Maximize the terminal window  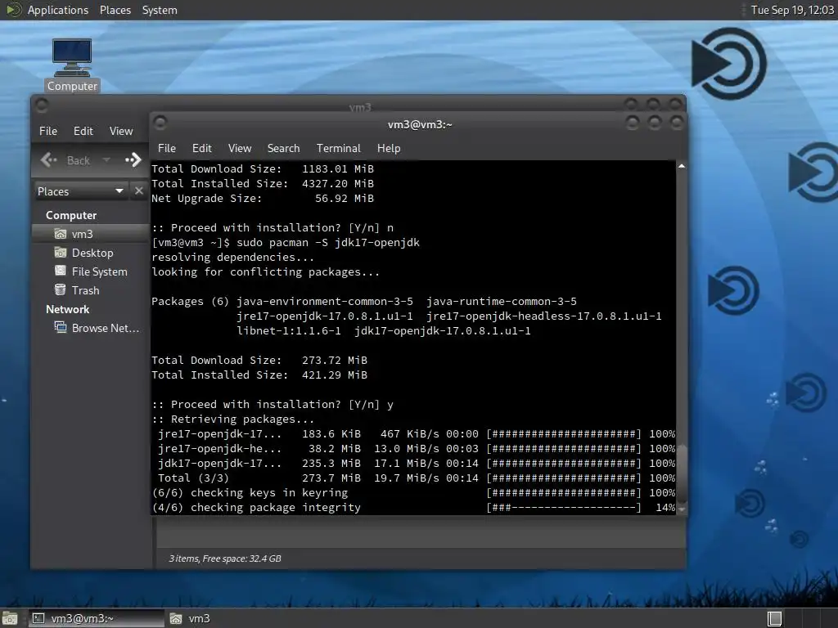pos(655,123)
